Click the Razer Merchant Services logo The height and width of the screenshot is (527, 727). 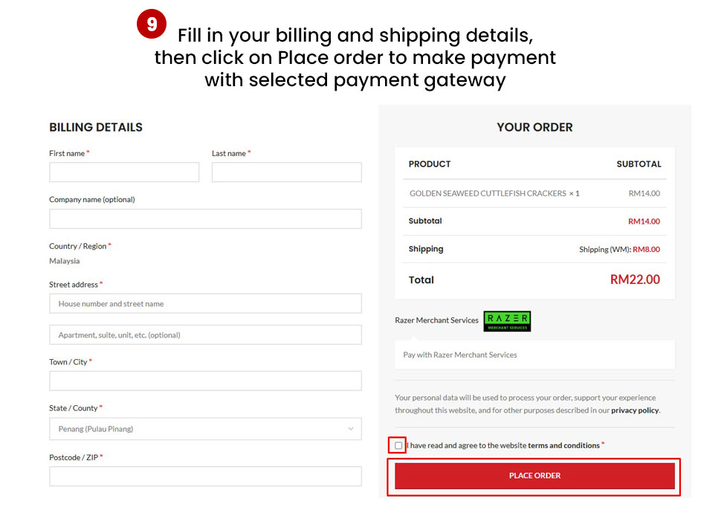pyautogui.click(x=507, y=321)
